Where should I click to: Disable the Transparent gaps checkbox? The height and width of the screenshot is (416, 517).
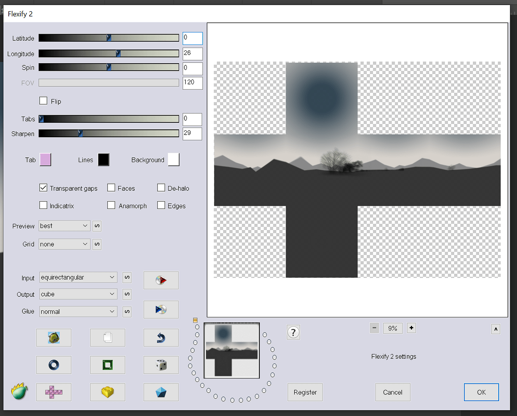pos(43,188)
